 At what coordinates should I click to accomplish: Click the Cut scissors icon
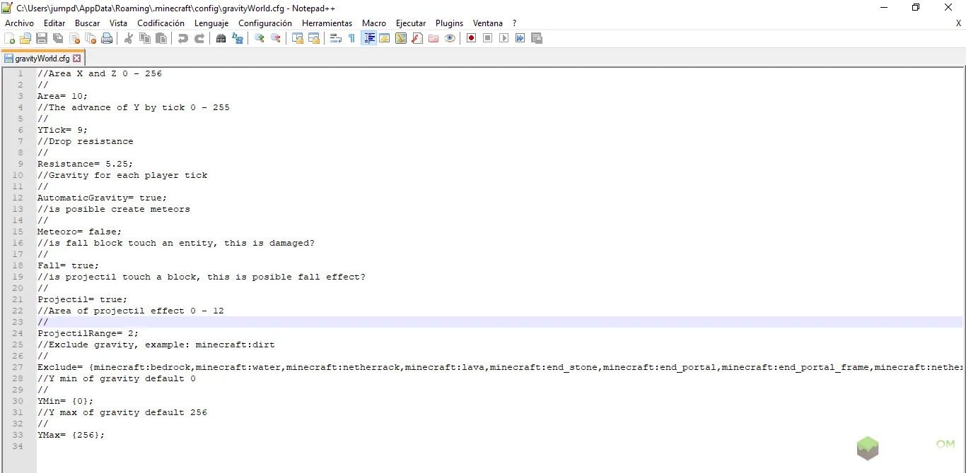pos(129,38)
